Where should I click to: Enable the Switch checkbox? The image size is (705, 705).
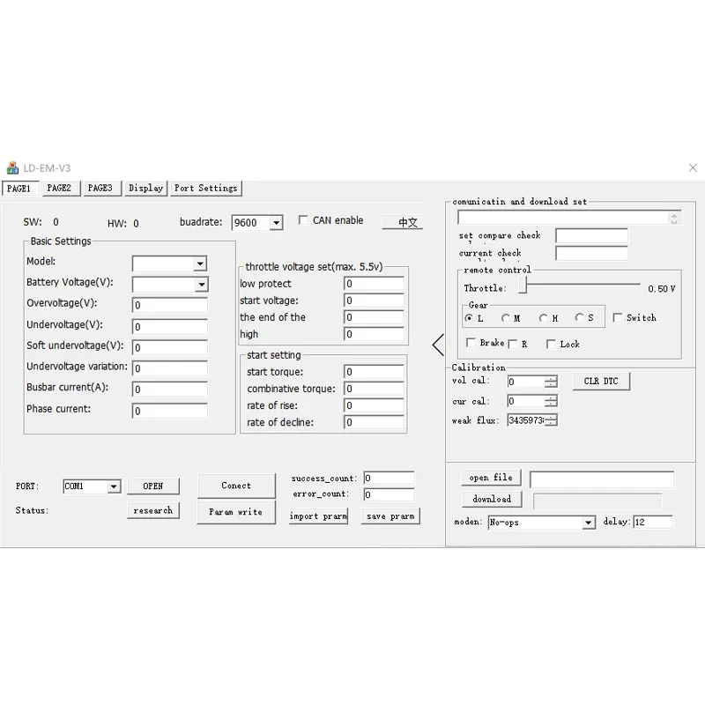click(x=618, y=318)
